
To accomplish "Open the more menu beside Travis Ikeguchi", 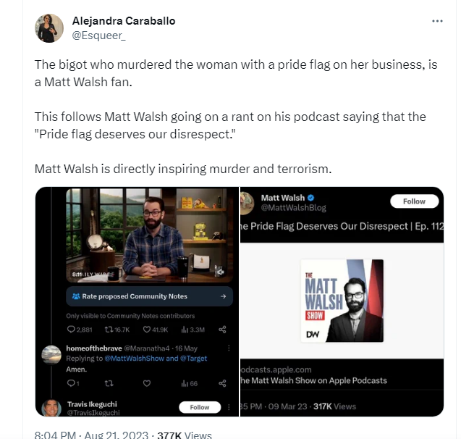I will 229,407.
